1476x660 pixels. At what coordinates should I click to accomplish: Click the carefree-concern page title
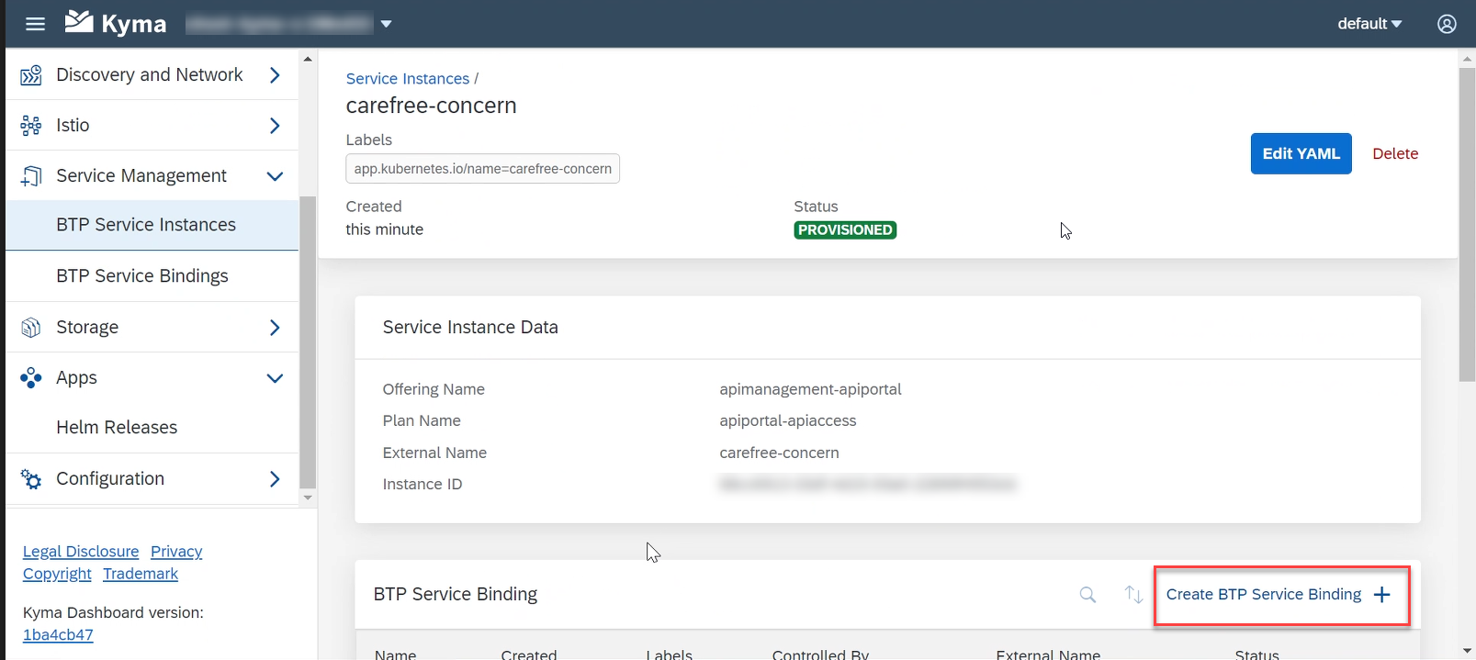431,106
